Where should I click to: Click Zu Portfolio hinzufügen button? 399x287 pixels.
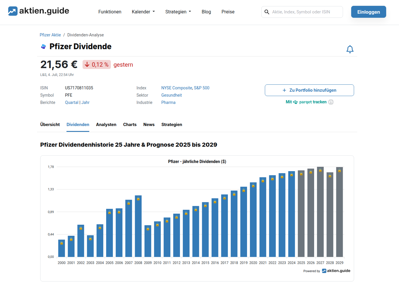[309, 90]
